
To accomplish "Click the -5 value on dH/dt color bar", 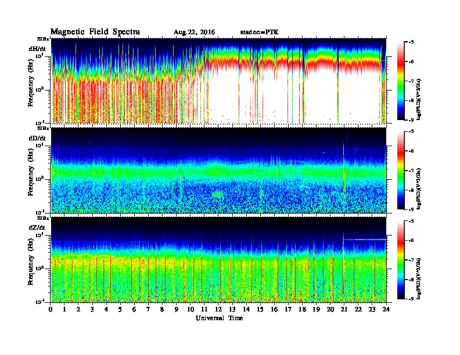I will click(x=411, y=42).
